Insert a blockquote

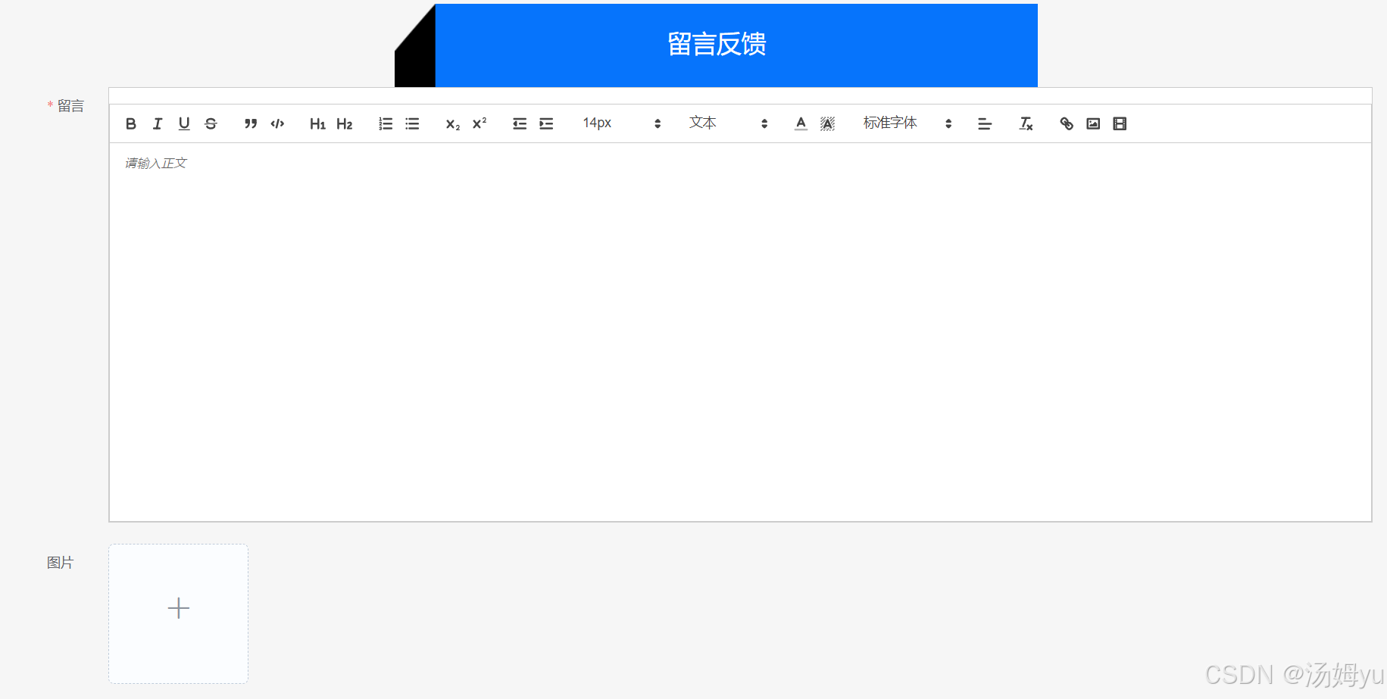click(x=251, y=123)
